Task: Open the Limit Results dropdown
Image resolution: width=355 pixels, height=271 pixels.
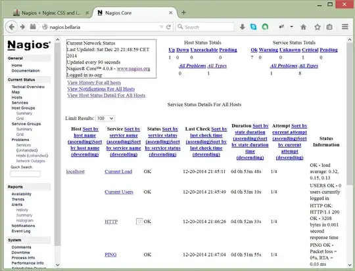Action: click(x=105, y=118)
